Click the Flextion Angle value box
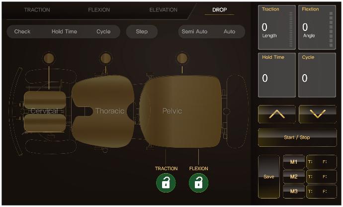The width and height of the screenshot is (343, 207). (317, 27)
